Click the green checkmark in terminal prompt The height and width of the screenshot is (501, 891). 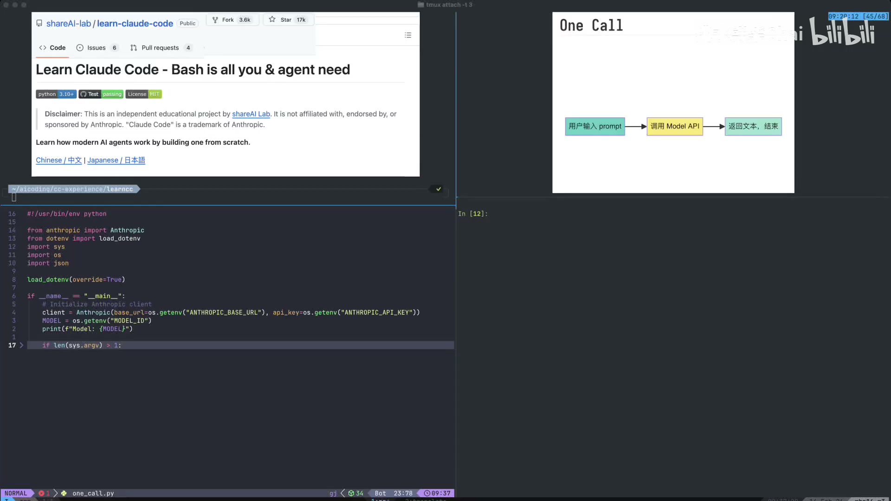click(439, 189)
